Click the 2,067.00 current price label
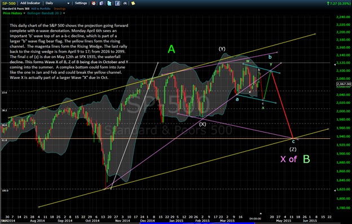The width and height of the screenshot is (352, 224). coord(344,84)
